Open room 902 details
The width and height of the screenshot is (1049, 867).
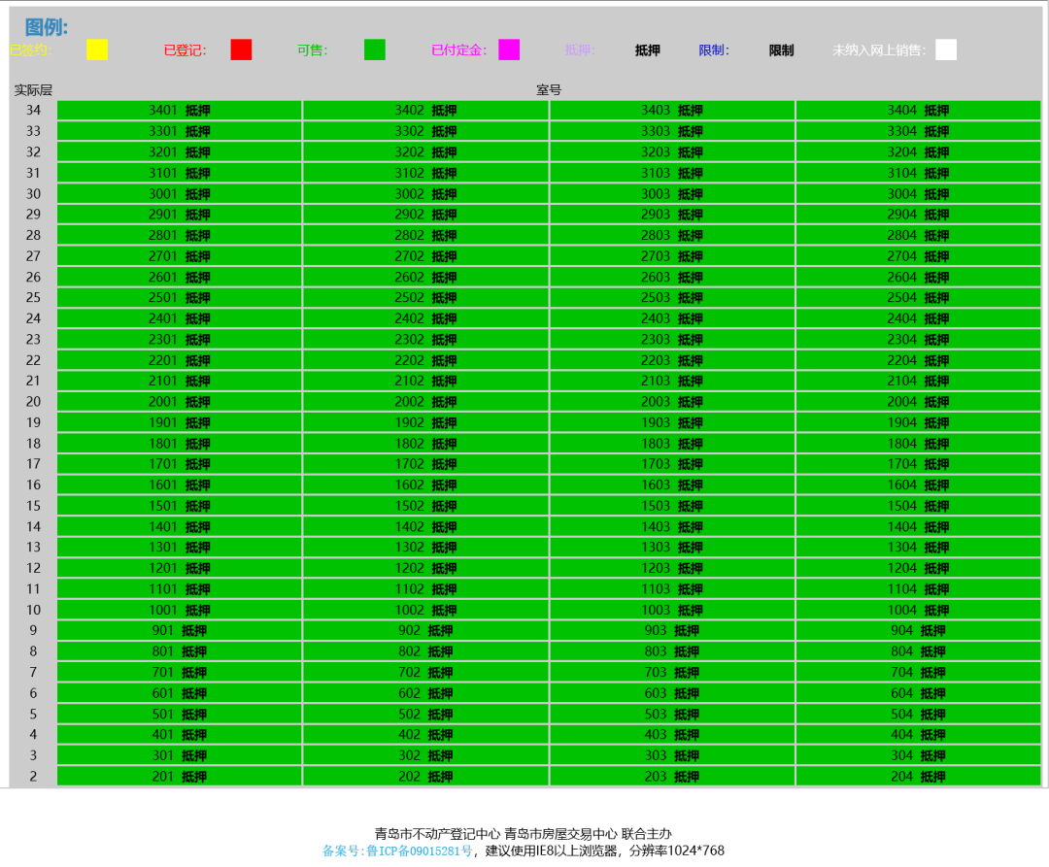click(425, 630)
